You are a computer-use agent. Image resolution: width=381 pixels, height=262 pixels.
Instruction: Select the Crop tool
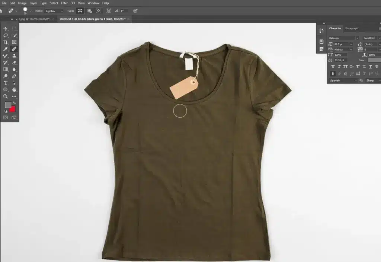(6, 42)
